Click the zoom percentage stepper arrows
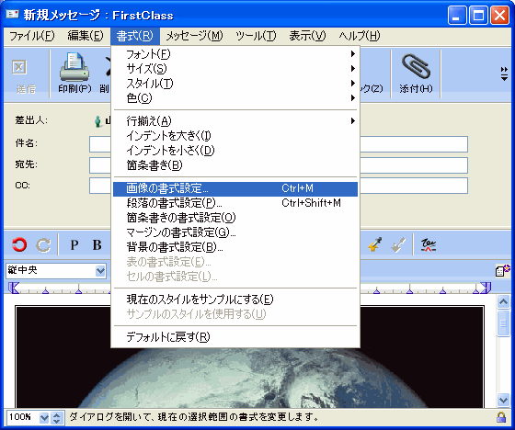 coord(57,418)
